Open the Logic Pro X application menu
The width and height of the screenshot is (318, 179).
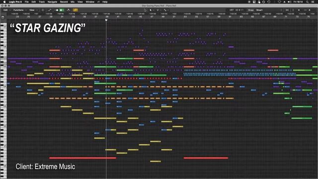pyautogui.click(x=15, y=2)
